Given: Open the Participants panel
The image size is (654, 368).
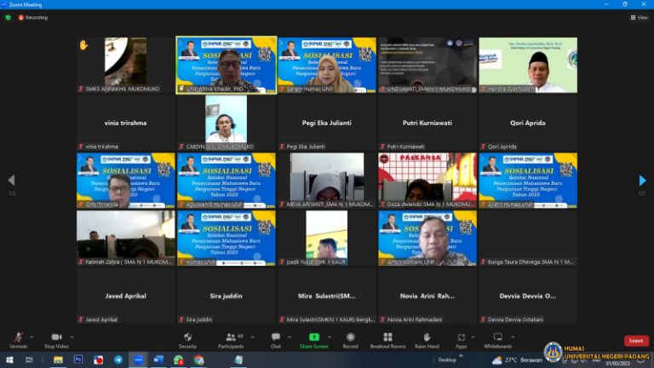Looking at the screenshot, I should (231, 341).
